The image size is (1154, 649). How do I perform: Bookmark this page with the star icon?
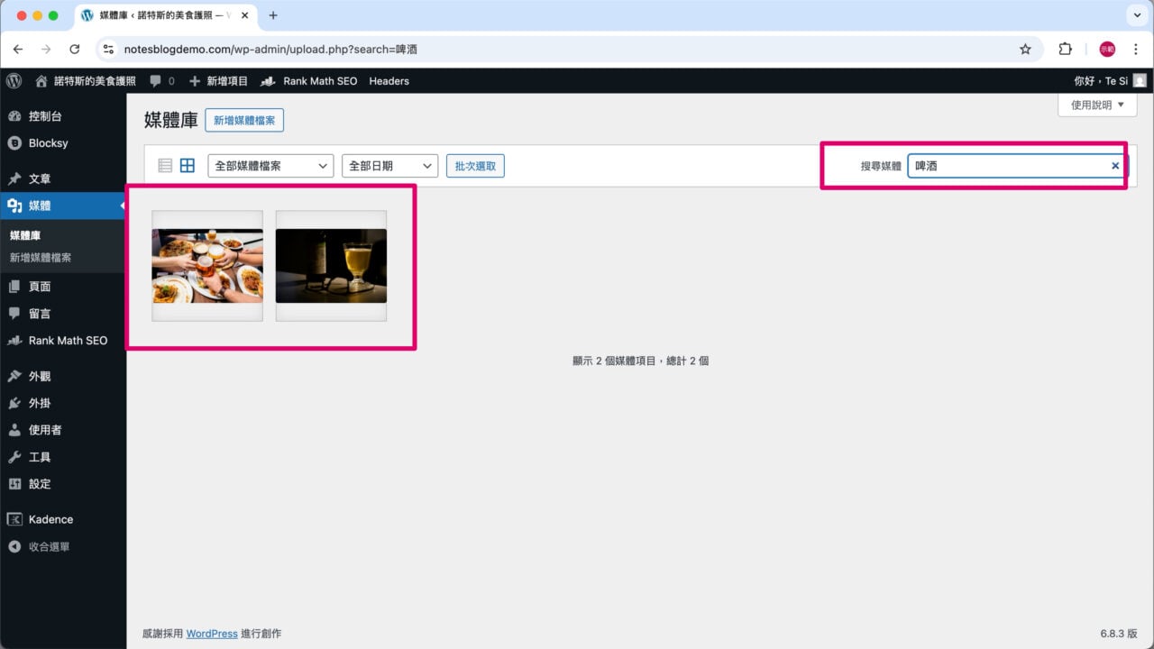click(1025, 50)
